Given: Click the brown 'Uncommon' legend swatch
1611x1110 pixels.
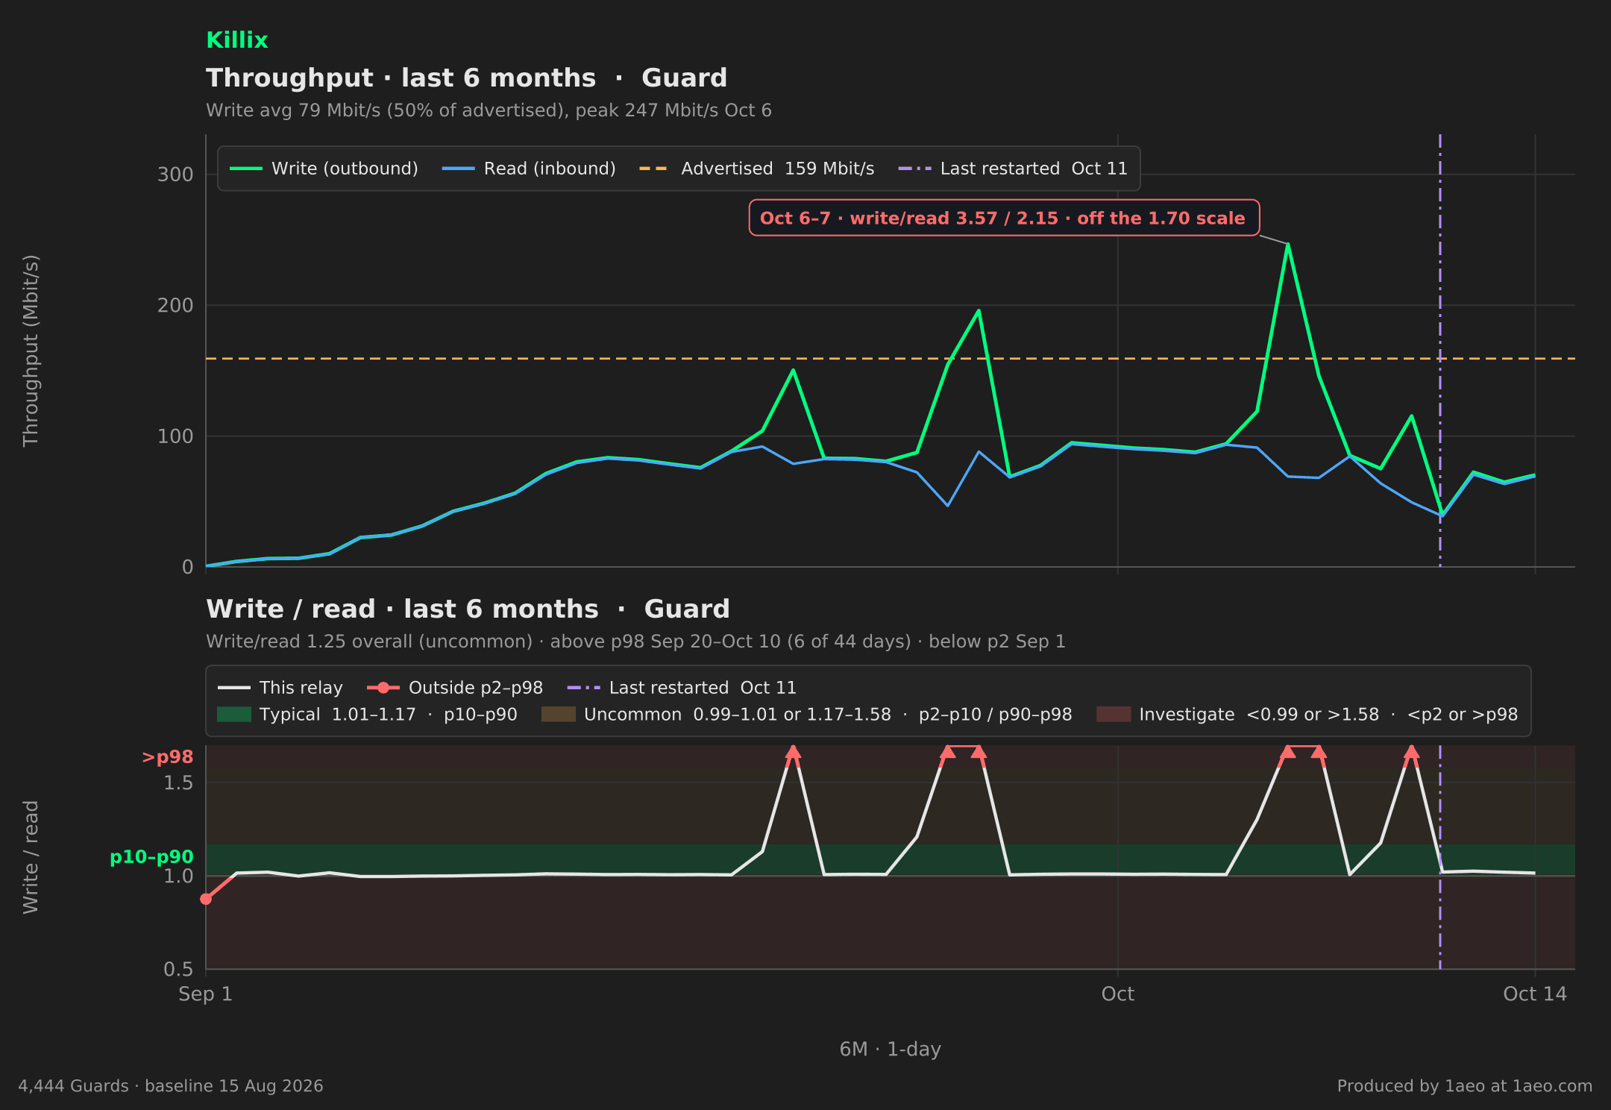Looking at the screenshot, I should (559, 715).
